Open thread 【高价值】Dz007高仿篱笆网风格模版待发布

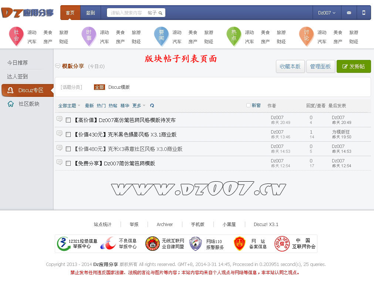125,120
